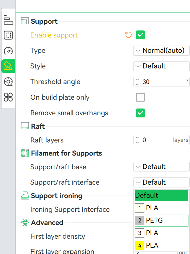
Task: Click the Threshold angle setting label
Action: [55, 82]
